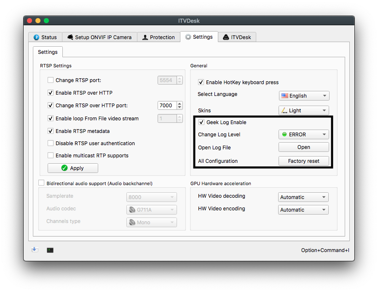Click the ITVDesk logo icon on its tab
The height and width of the screenshot is (292, 378).
226,37
